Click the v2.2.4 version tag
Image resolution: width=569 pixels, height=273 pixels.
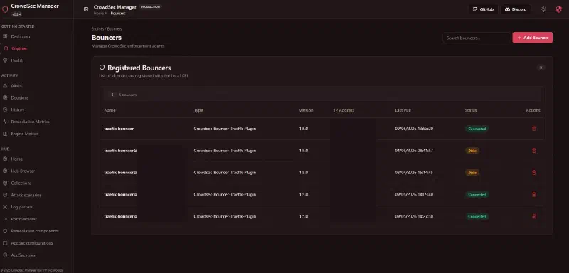tap(16, 14)
